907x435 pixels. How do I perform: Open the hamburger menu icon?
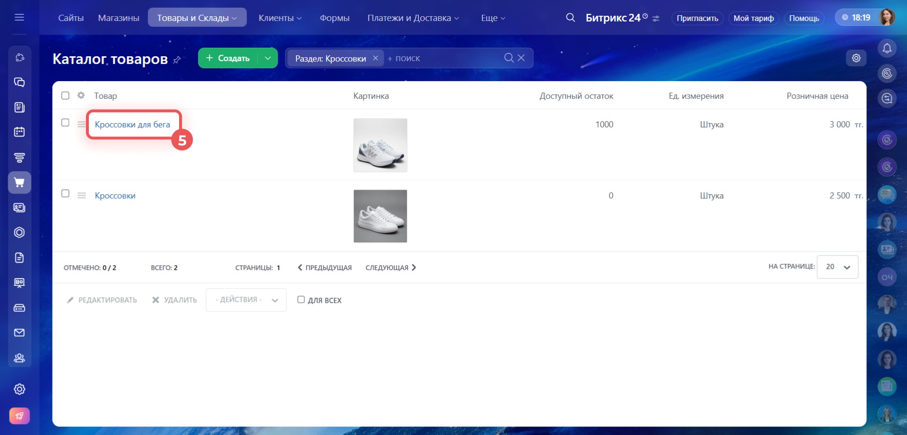[19, 18]
